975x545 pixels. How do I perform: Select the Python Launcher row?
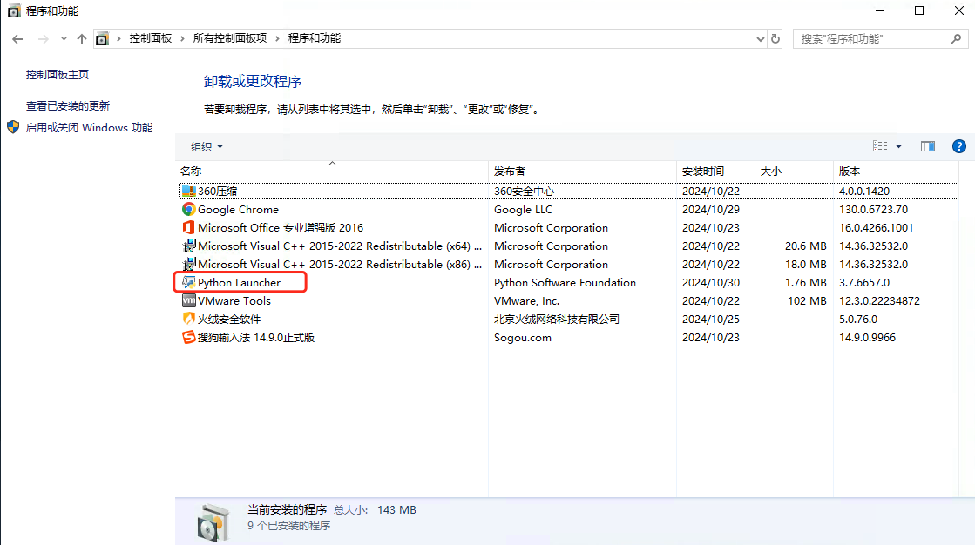point(568,282)
